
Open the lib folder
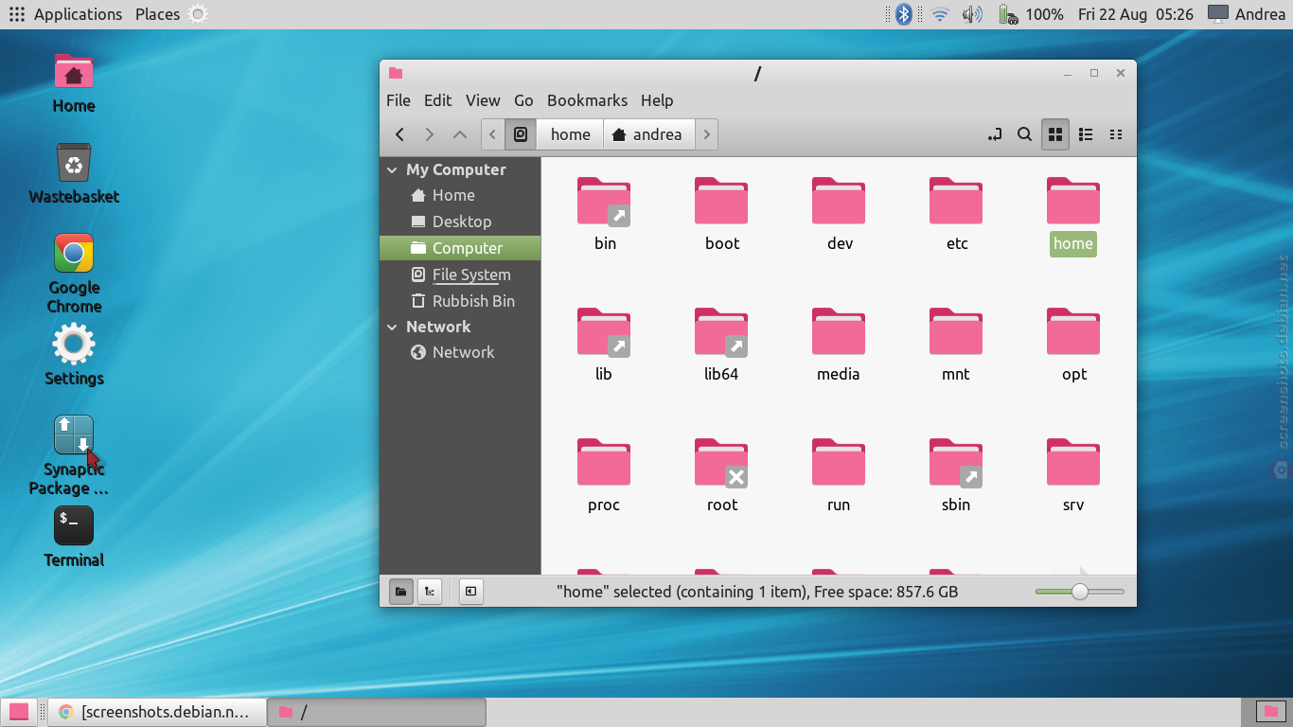[x=604, y=333]
